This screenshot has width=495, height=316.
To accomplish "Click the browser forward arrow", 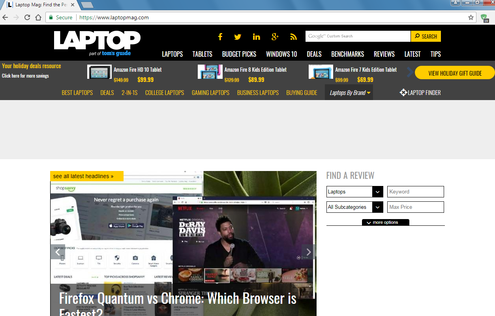I will [16, 17].
